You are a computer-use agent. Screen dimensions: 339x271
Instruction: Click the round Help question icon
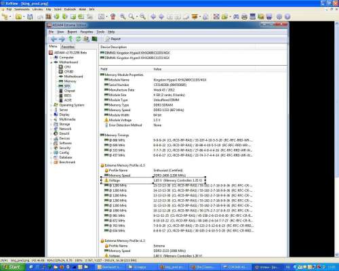click(x=287, y=16)
